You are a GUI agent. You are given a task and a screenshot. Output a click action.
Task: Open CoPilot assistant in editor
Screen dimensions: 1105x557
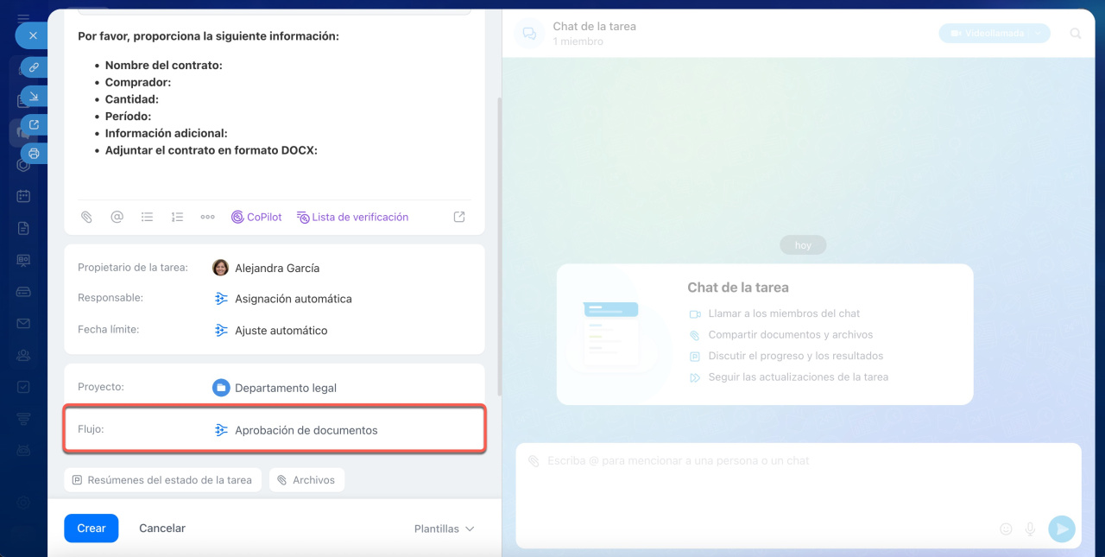point(256,218)
